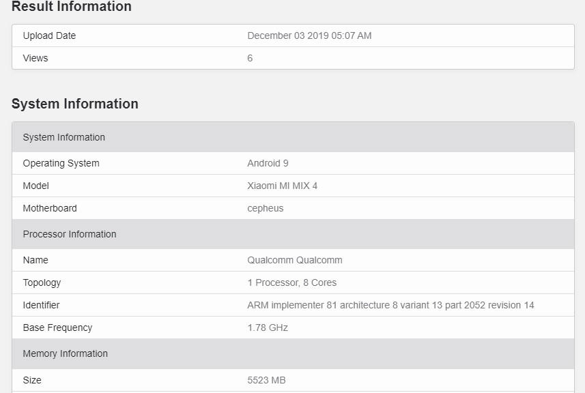
Task: Click the Views row label
Action: [35, 58]
